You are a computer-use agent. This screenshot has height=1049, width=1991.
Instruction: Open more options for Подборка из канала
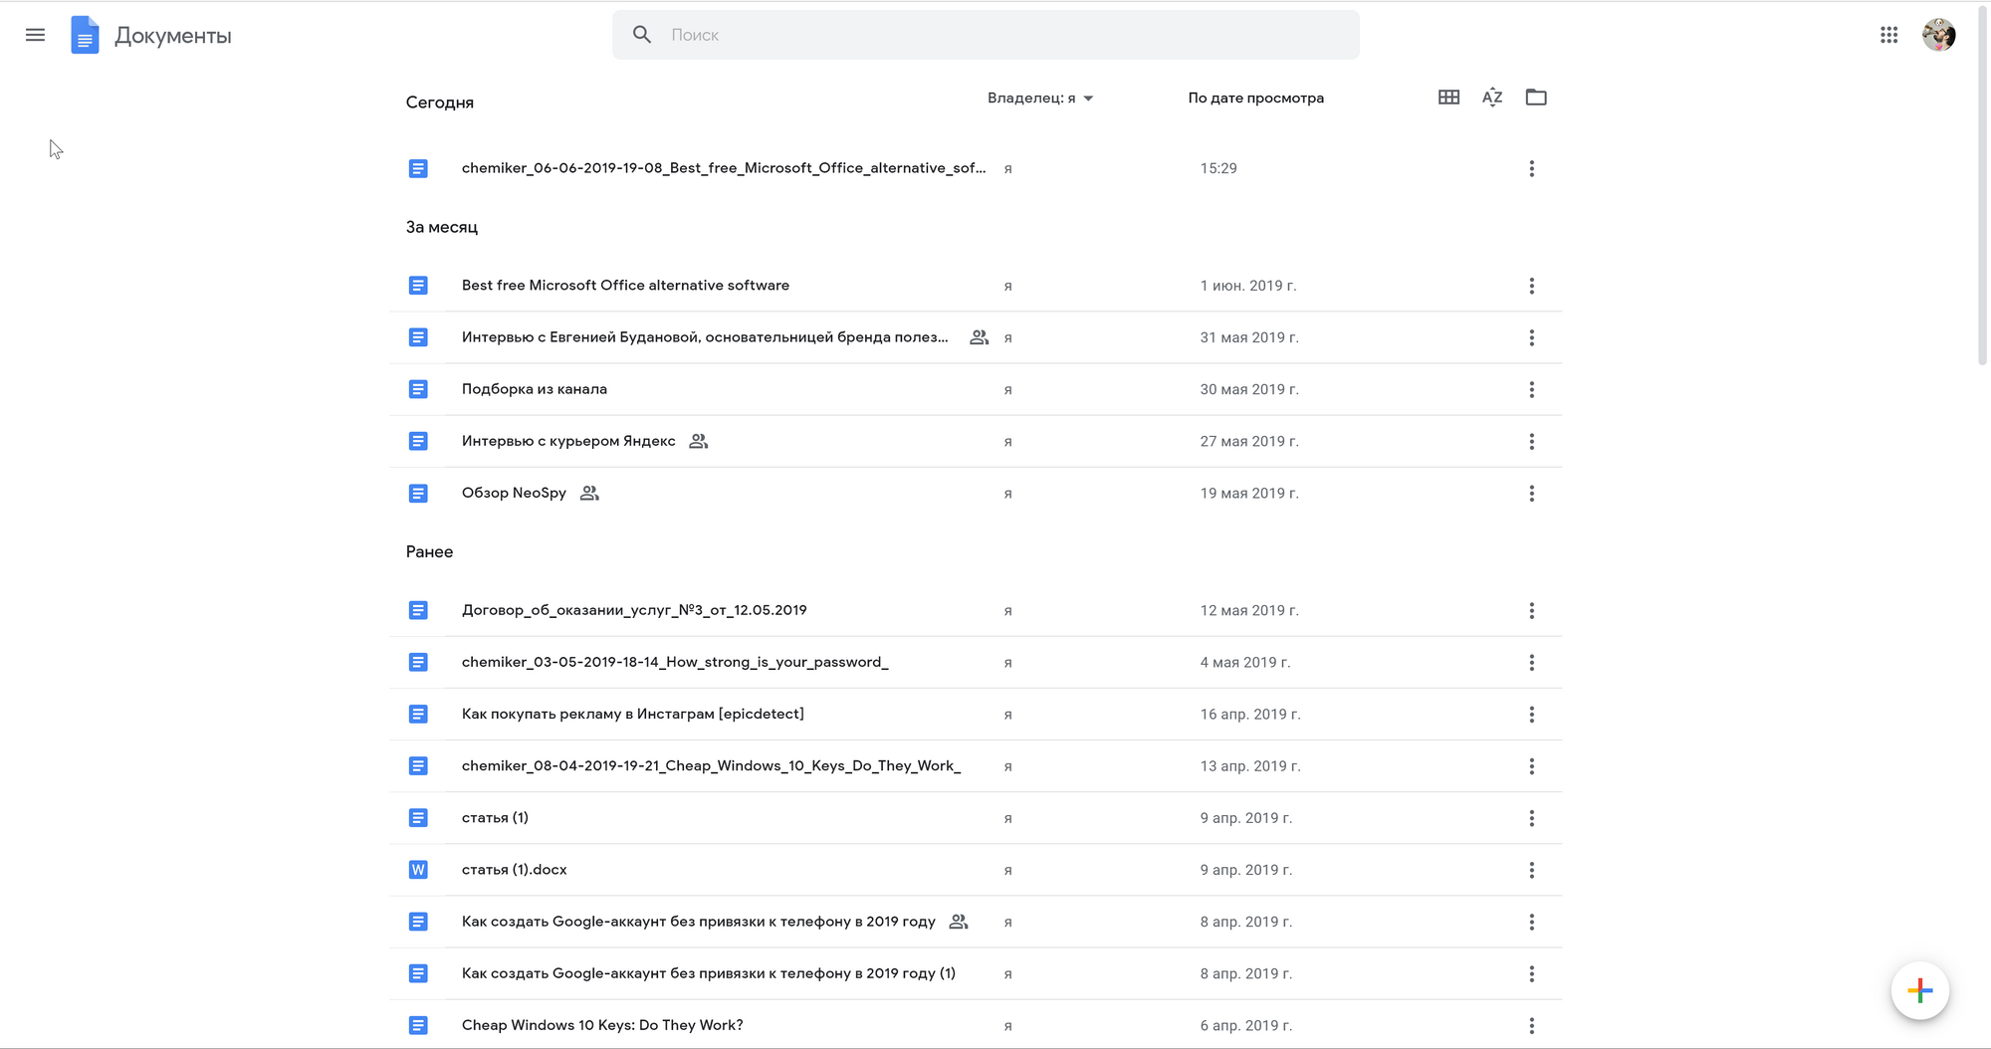tap(1531, 389)
